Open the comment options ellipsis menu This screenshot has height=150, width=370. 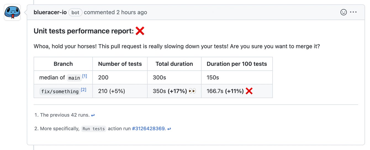353,12
